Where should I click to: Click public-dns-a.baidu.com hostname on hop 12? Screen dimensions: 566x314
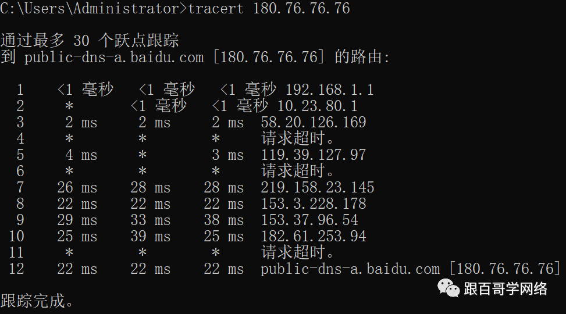350,269
